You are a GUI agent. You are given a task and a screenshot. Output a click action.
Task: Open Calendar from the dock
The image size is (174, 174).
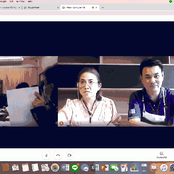click(x=15, y=168)
